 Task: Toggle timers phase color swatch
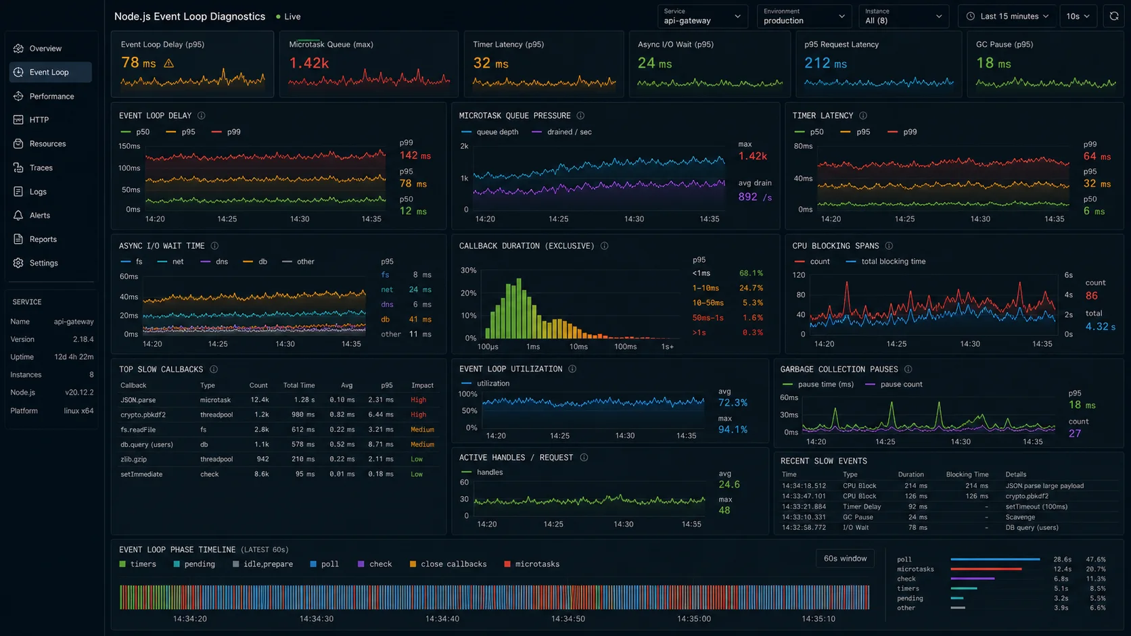[x=122, y=564]
